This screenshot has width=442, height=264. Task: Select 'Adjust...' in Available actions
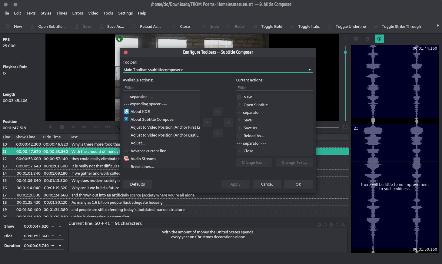pos(161,143)
